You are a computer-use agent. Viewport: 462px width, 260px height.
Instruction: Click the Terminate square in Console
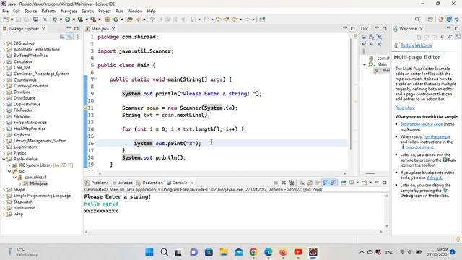click(x=276, y=183)
